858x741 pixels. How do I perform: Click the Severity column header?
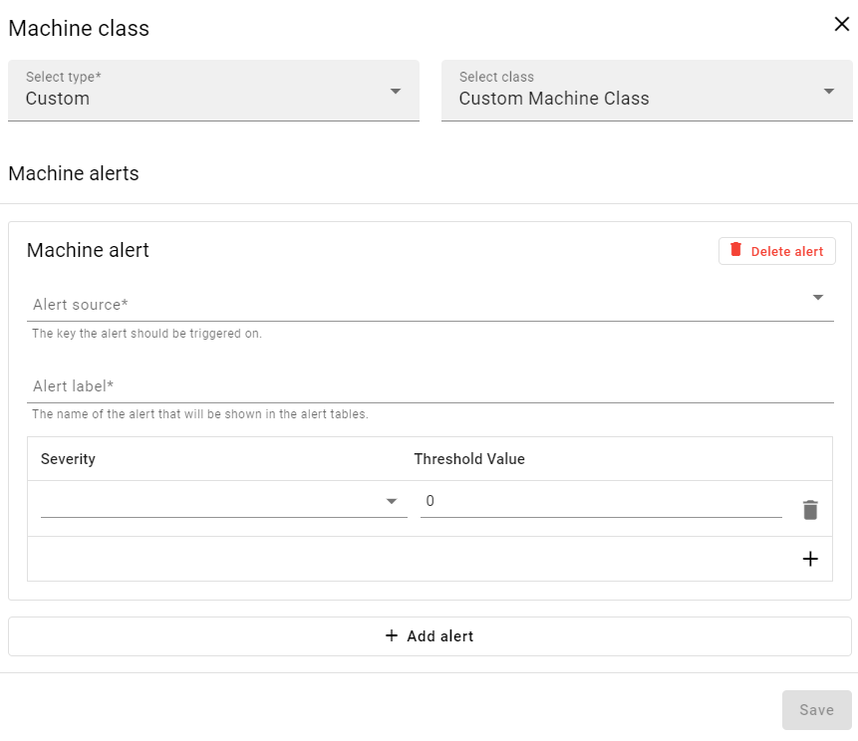click(x=68, y=459)
